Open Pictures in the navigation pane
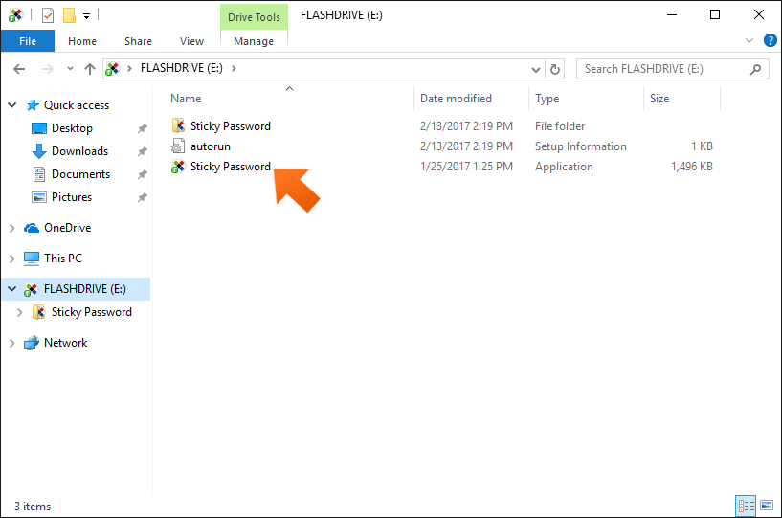 [x=72, y=196]
